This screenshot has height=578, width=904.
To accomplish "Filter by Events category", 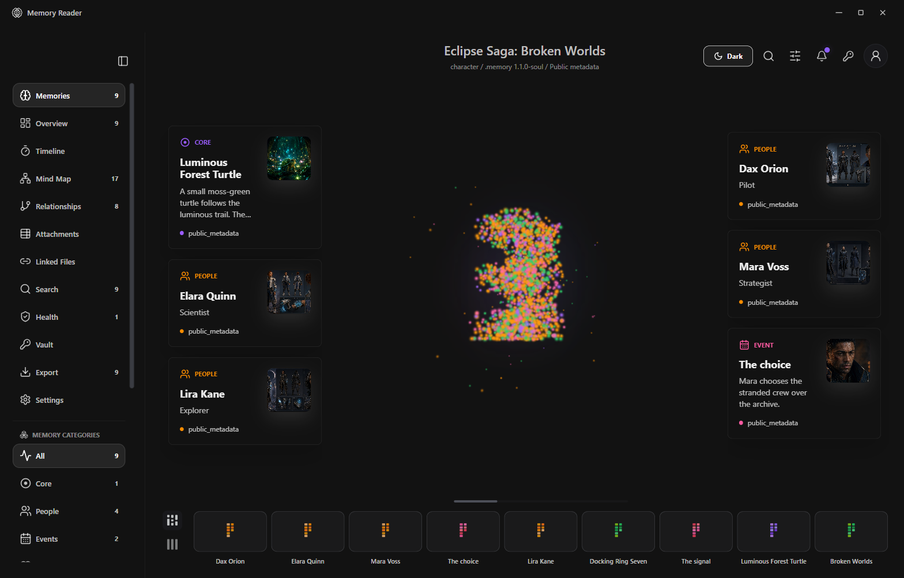I will (69, 539).
